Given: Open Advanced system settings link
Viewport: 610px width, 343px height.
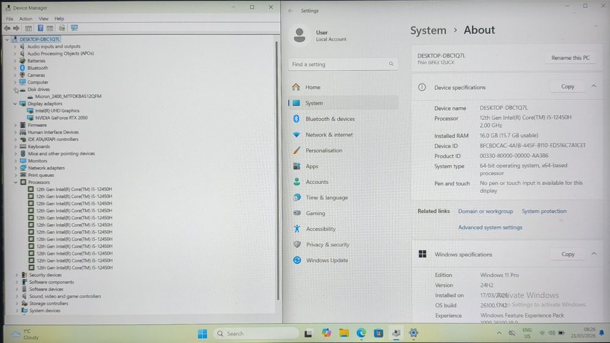Looking at the screenshot, I should tap(490, 228).
